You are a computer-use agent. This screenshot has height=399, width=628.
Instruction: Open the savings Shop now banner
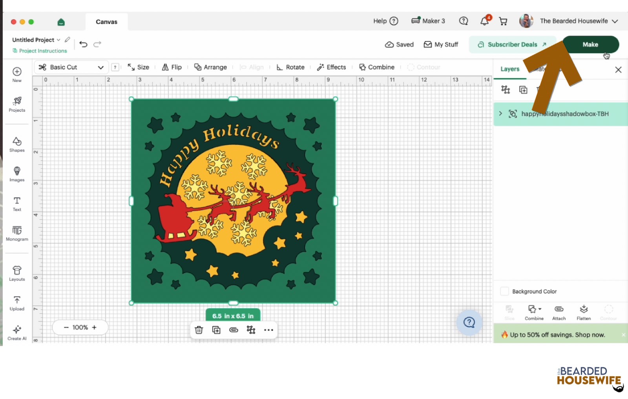pyautogui.click(x=557, y=335)
